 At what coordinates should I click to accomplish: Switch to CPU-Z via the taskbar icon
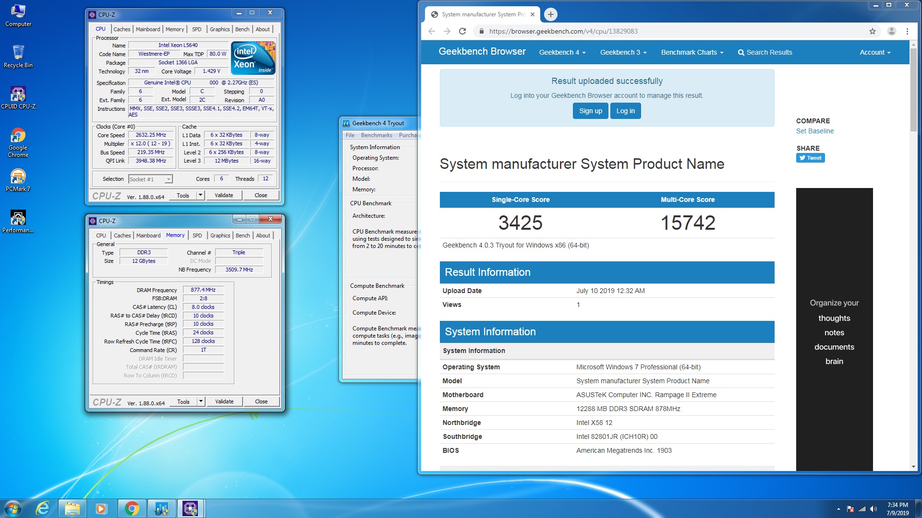pyautogui.click(x=191, y=508)
